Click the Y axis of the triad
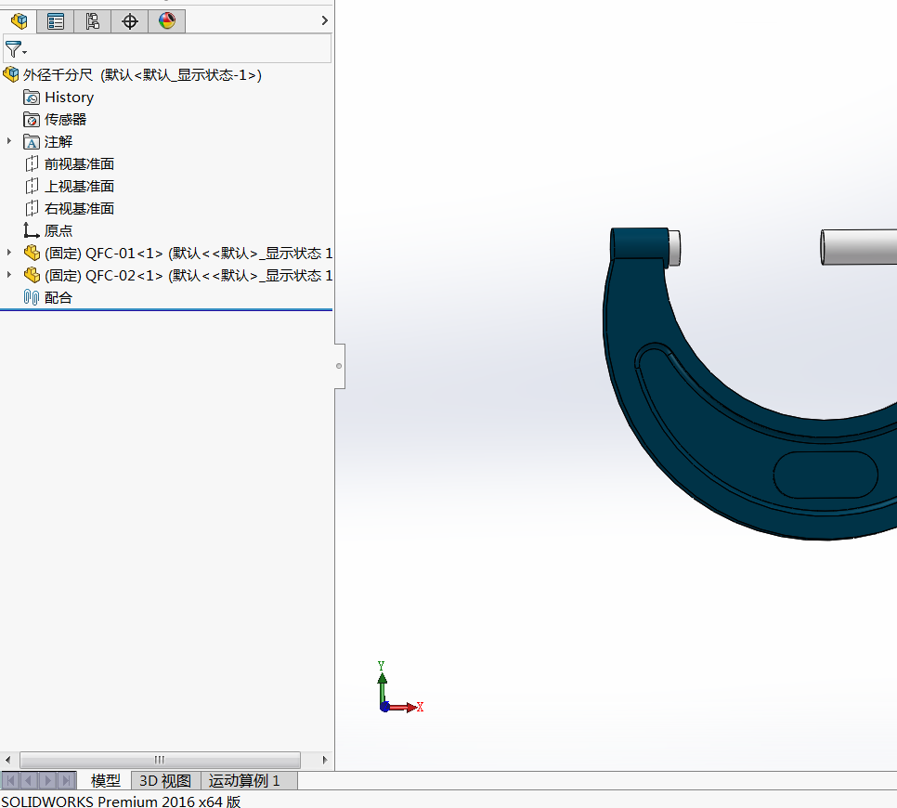The height and width of the screenshot is (808, 897). (x=382, y=684)
